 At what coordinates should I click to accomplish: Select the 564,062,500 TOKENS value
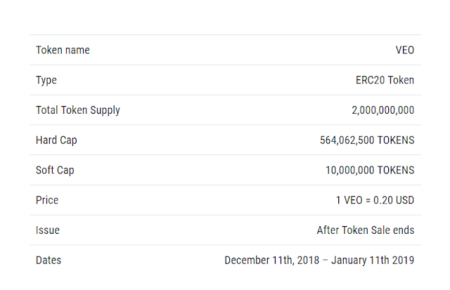tap(367, 140)
